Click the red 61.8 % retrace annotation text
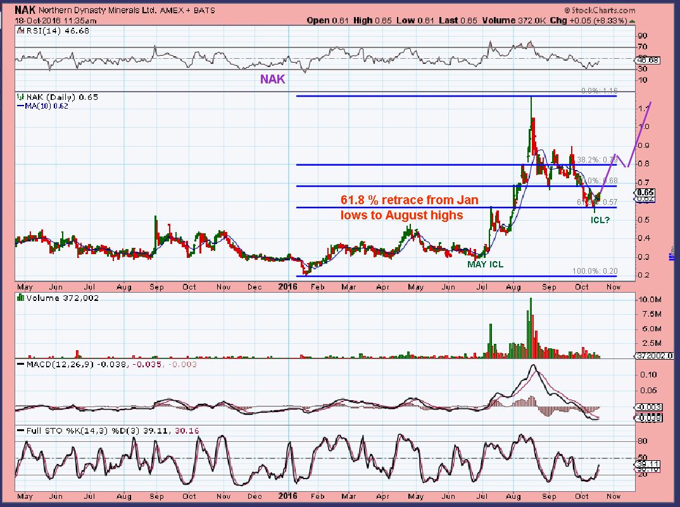 pyautogui.click(x=410, y=207)
